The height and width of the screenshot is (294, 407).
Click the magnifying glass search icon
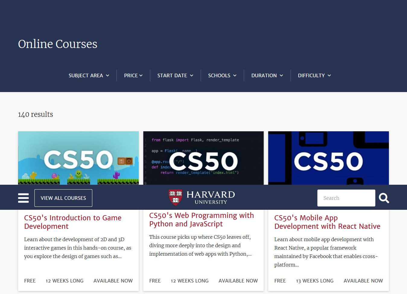coord(384,198)
